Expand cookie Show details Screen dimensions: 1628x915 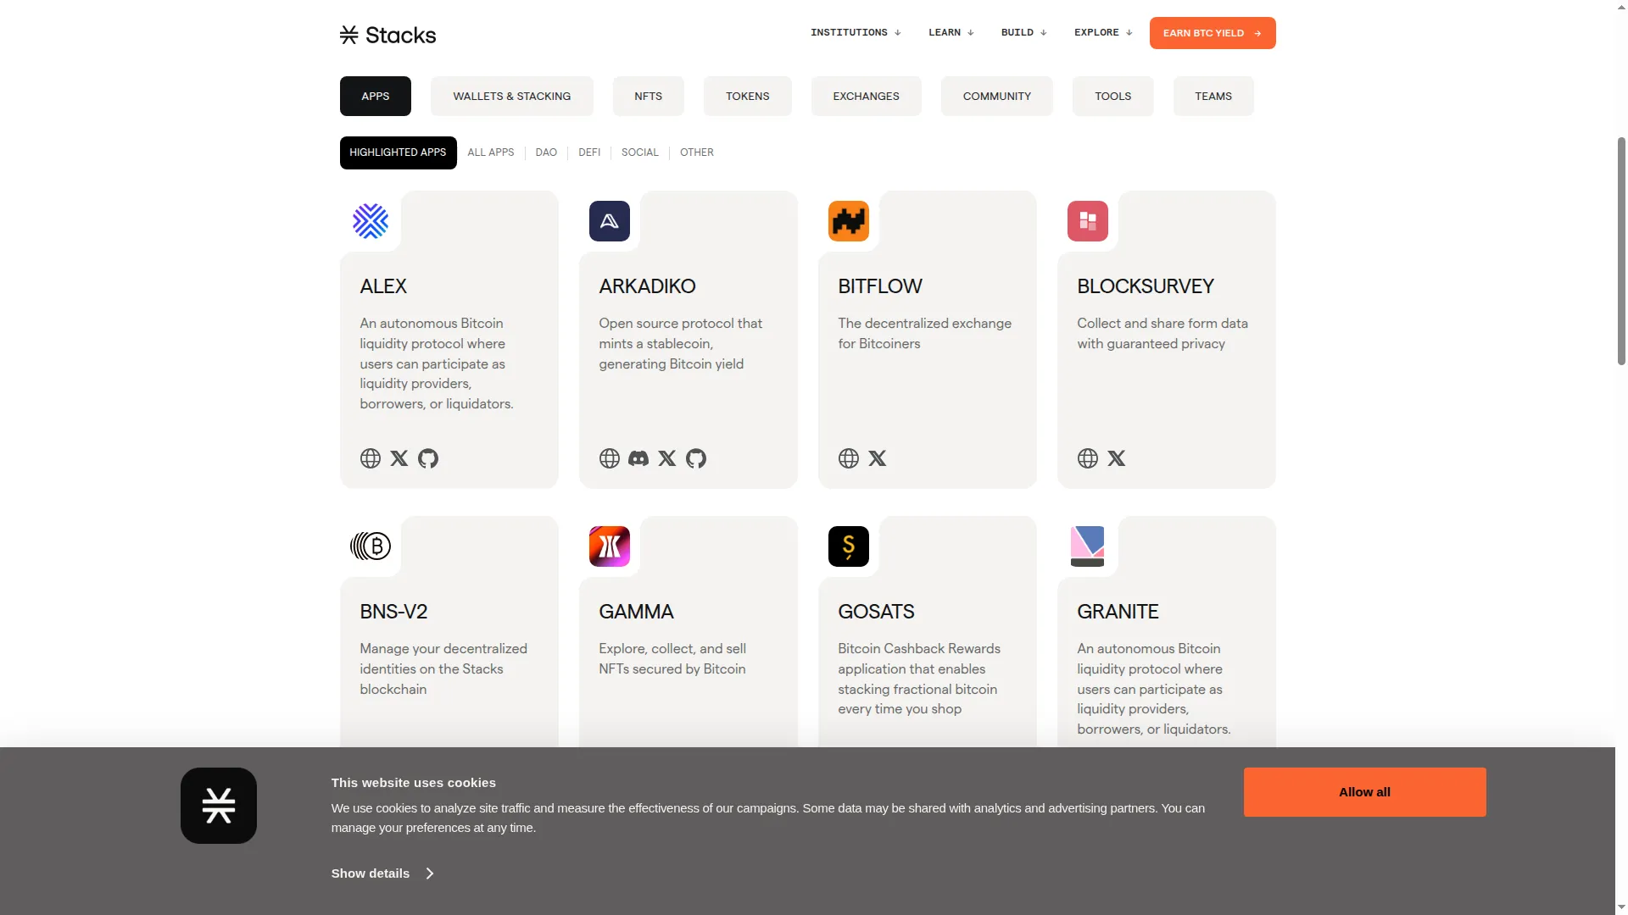382,873
